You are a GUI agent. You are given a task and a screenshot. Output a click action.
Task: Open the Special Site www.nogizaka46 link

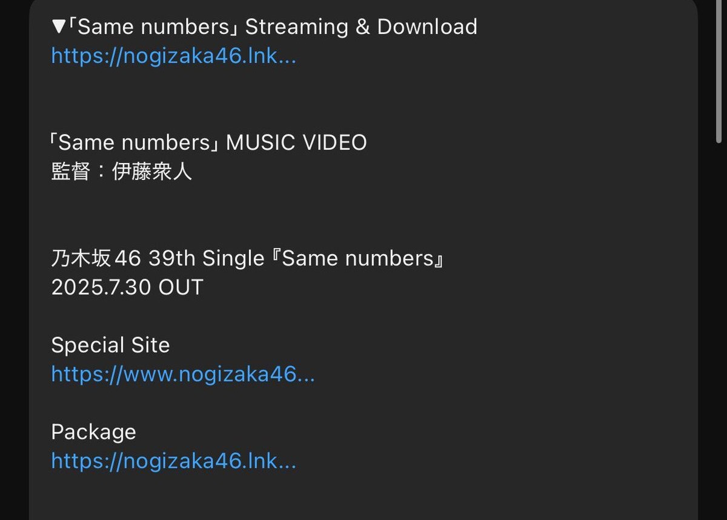tap(182, 374)
